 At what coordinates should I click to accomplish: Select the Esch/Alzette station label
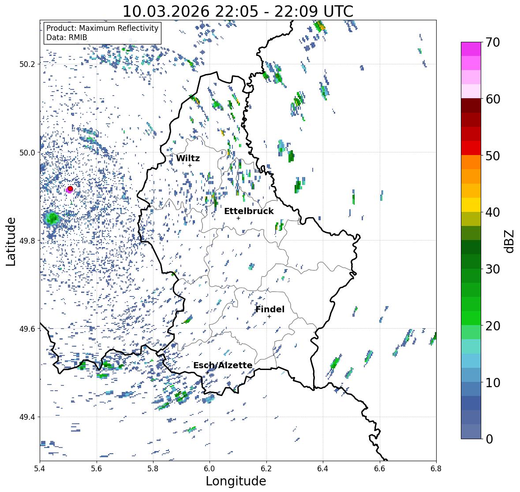click(x=223, y=365)
